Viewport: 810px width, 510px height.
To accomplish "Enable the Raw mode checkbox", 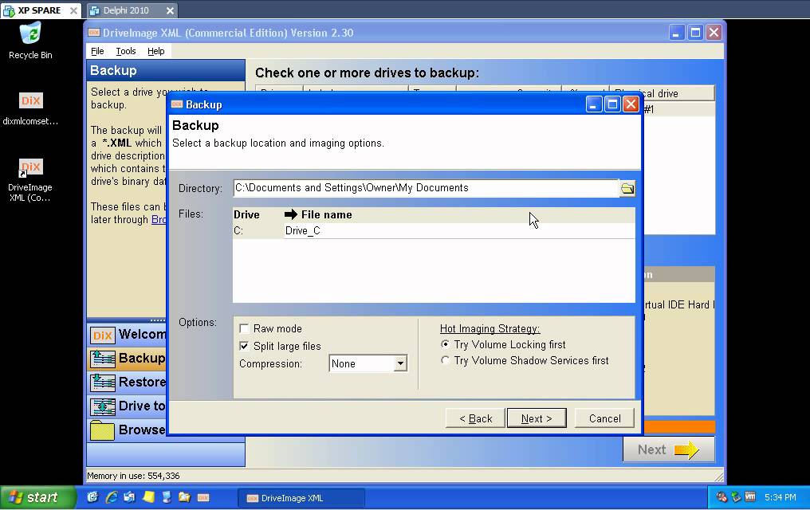I will pyautogui.click(x=244, y=328).
